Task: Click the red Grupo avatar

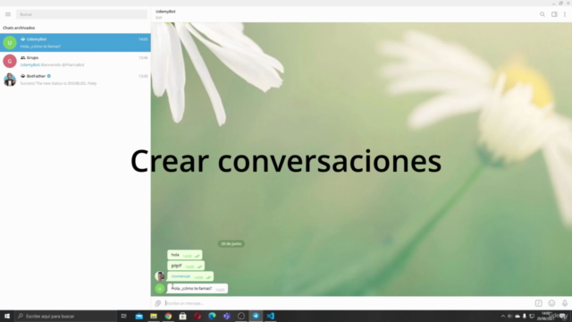Action: (x=10, y=61)
